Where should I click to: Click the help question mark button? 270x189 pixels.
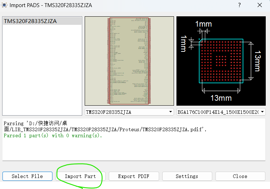click(x=239, y=5)
